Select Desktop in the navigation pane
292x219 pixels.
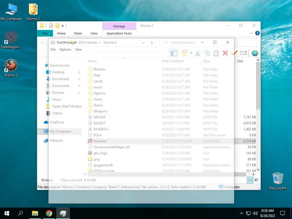pyautogui.click(x=58, y=72)
